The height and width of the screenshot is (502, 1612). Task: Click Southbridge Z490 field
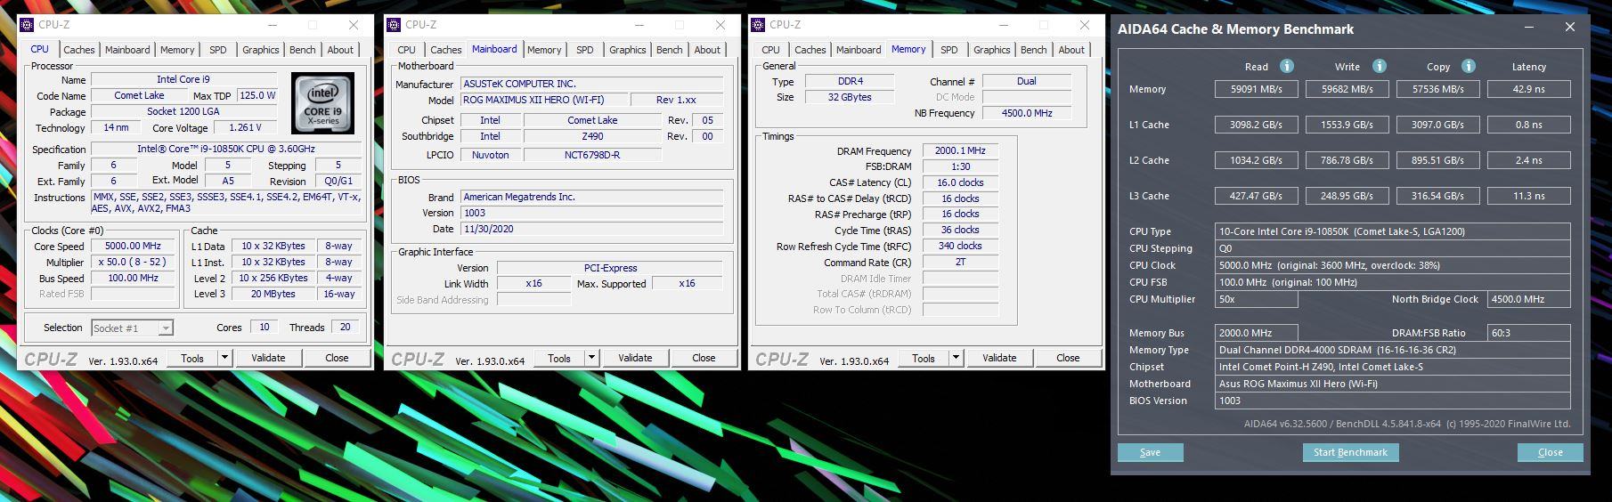pyautogui.click(x=592, y=136)
